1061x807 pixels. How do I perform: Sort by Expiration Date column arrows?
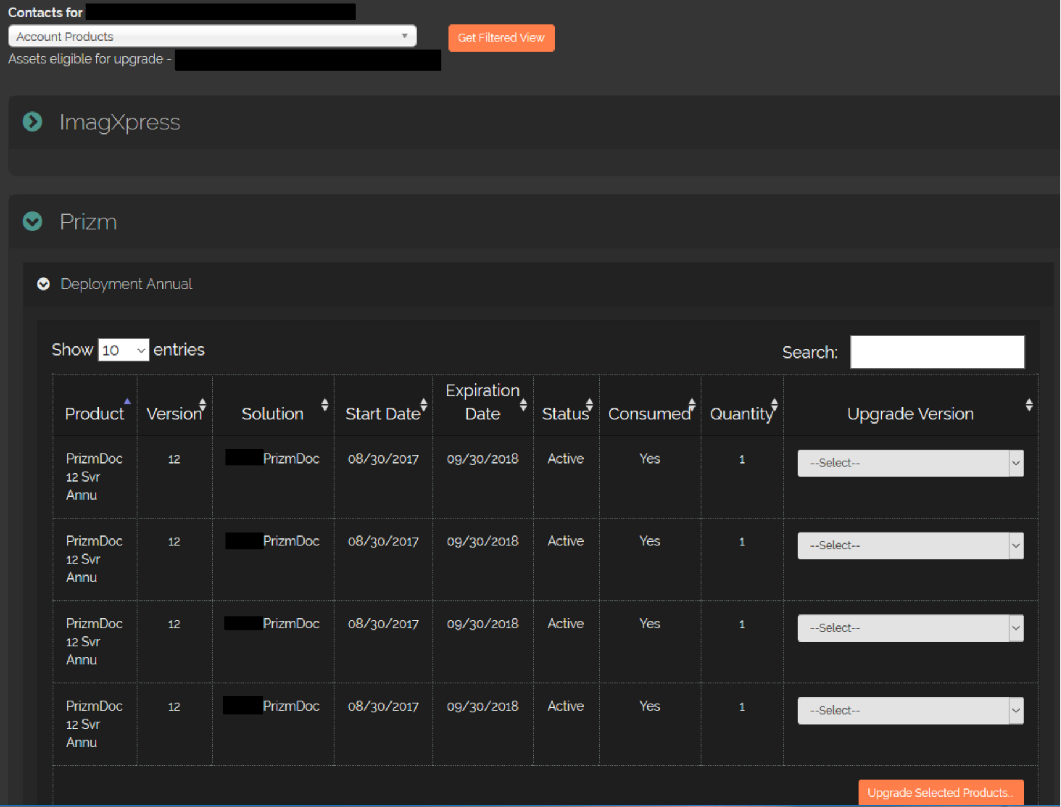[x=523, y=404]
